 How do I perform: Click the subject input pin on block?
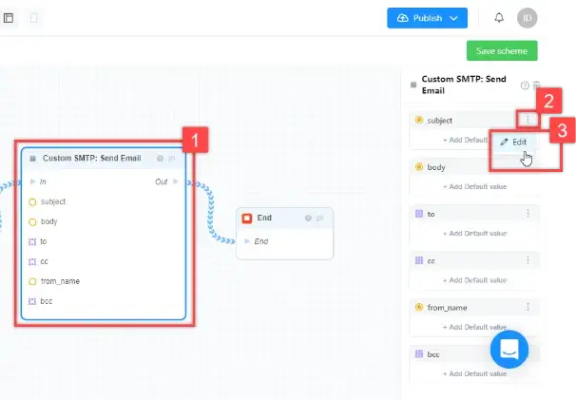point(32,201)
